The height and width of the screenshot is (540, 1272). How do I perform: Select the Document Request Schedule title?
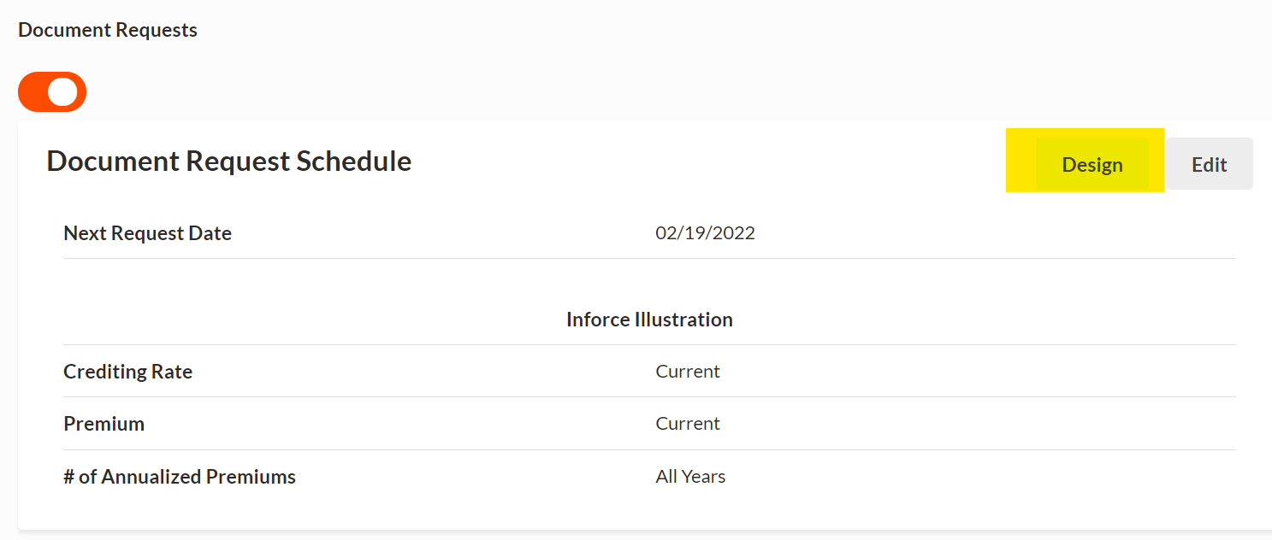[228, 161]
